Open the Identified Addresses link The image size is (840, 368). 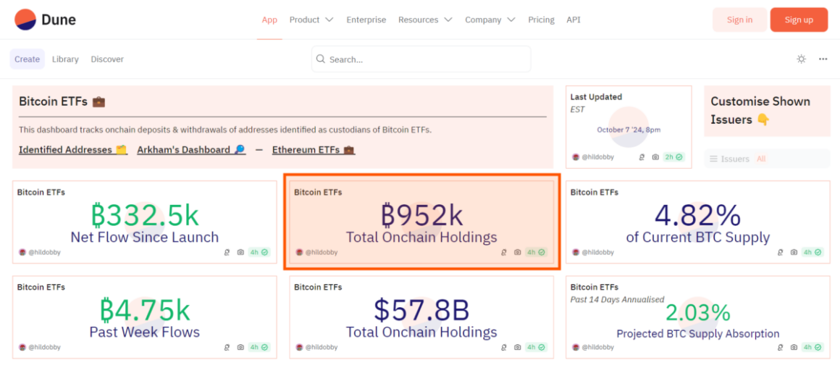pyautogui.click(x=73, y=150)
